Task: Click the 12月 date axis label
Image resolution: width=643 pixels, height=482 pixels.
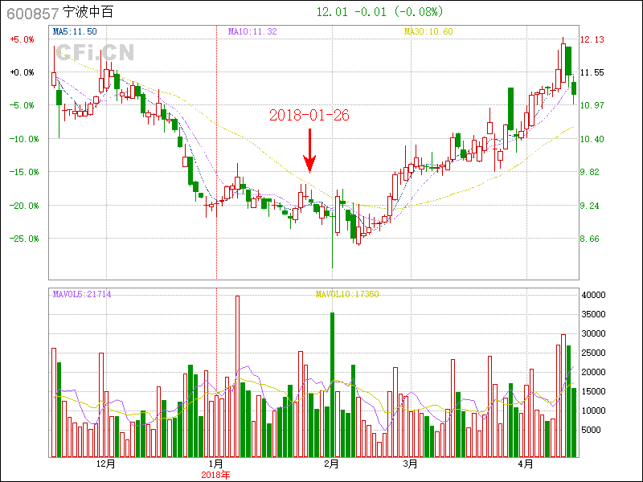Action: pos(106,464)
